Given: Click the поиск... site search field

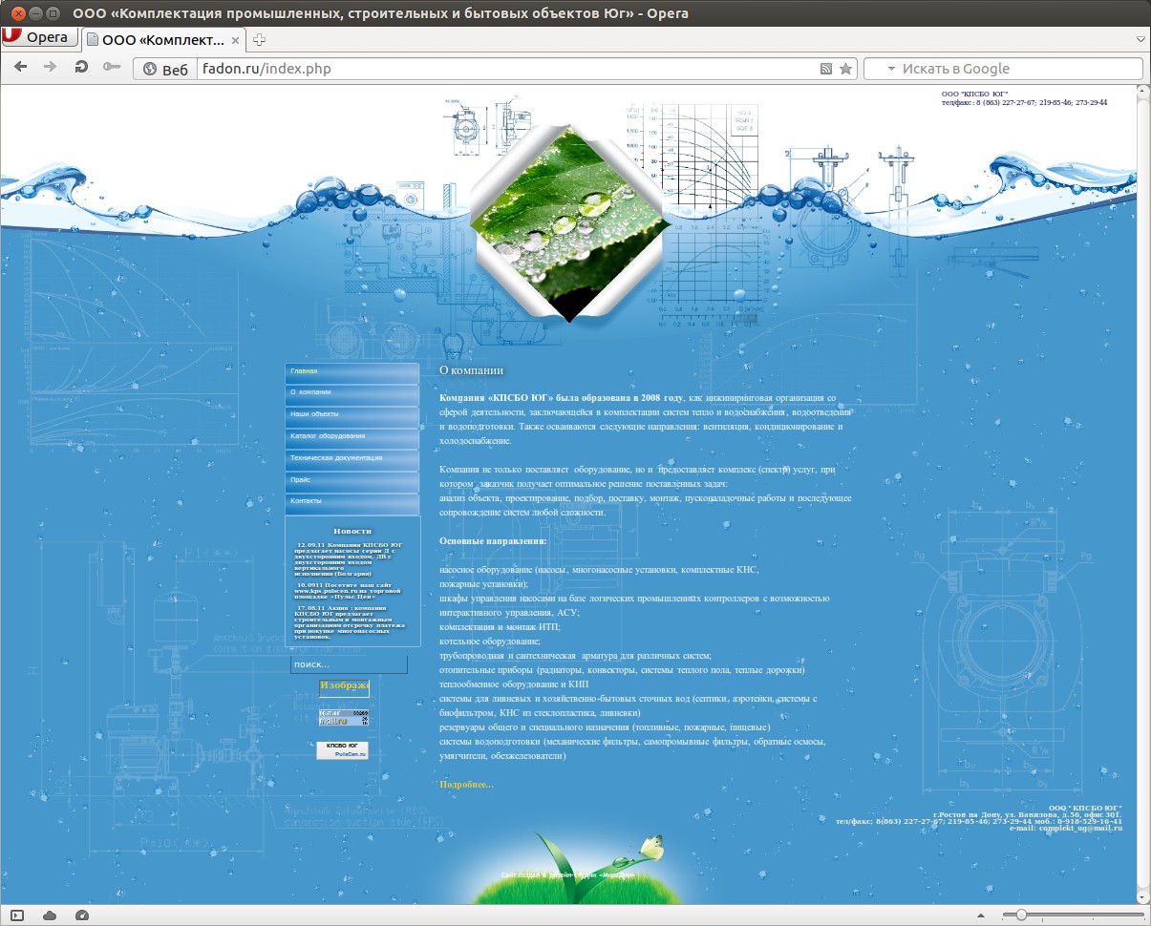Looking at the screenshot, I should (x=349, y=664).
